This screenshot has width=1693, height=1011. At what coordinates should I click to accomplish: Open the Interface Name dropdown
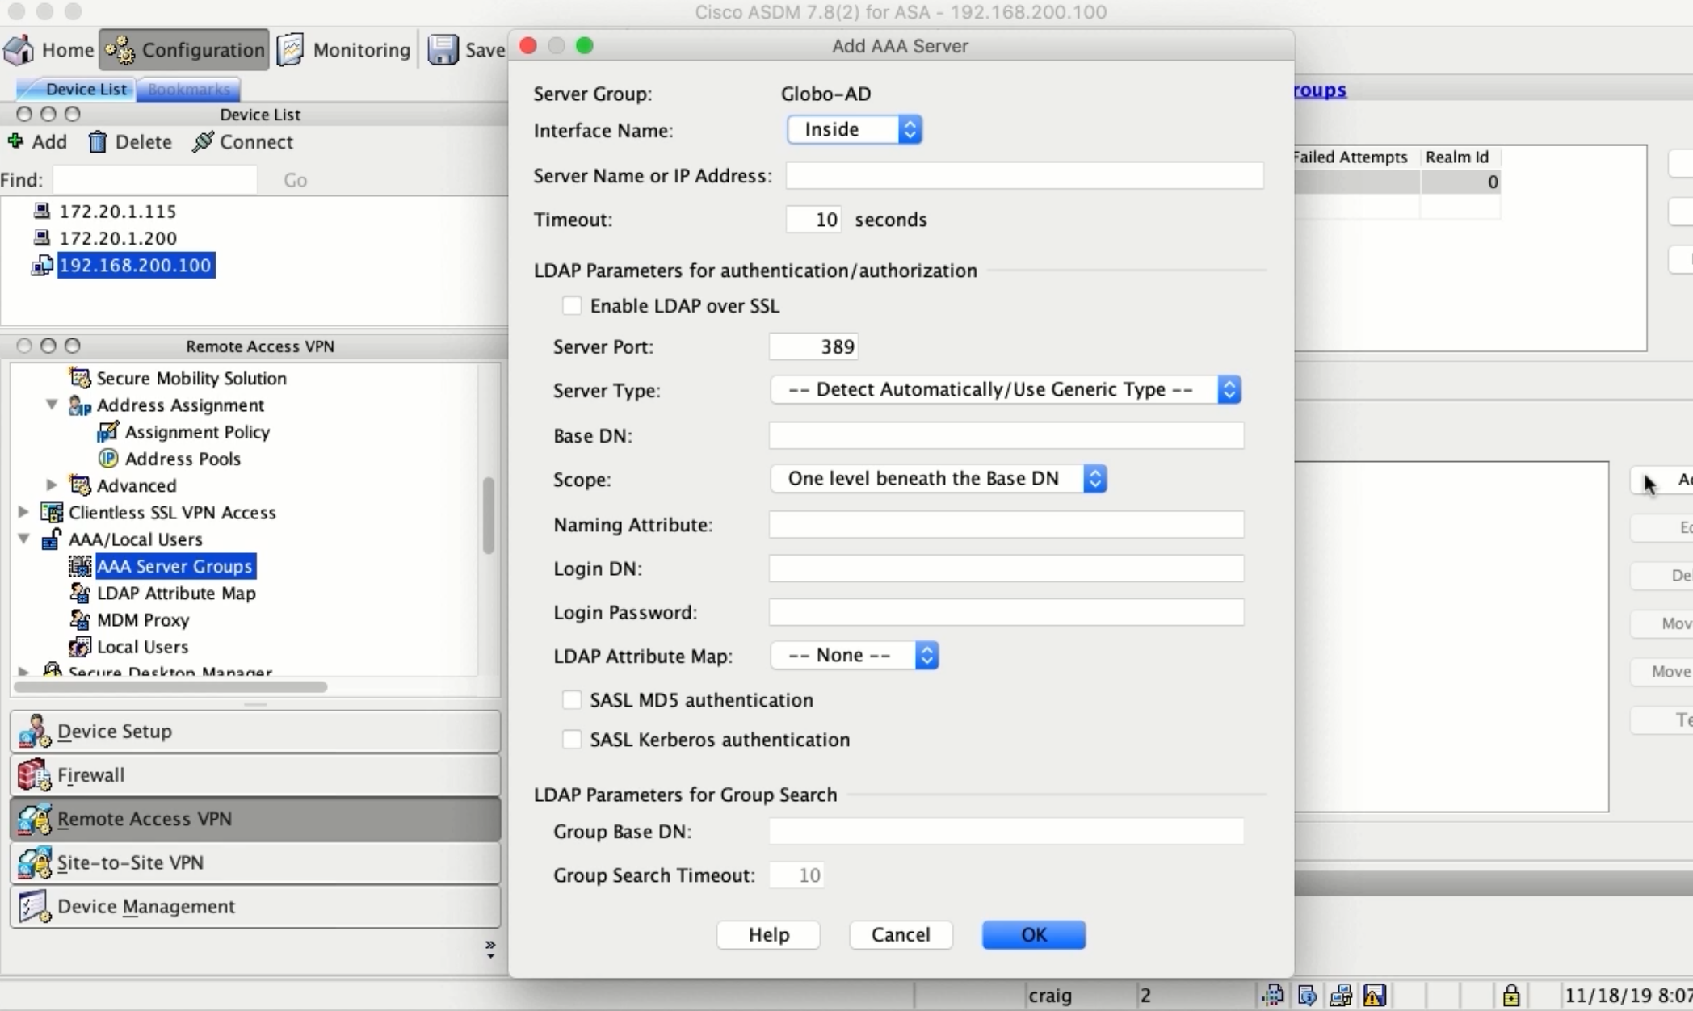tap(855, 130)
